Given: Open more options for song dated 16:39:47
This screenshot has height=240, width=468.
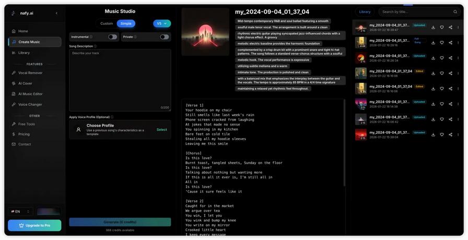Looking at the screenshot, I should pyautogui.click(x=458, y=27).
